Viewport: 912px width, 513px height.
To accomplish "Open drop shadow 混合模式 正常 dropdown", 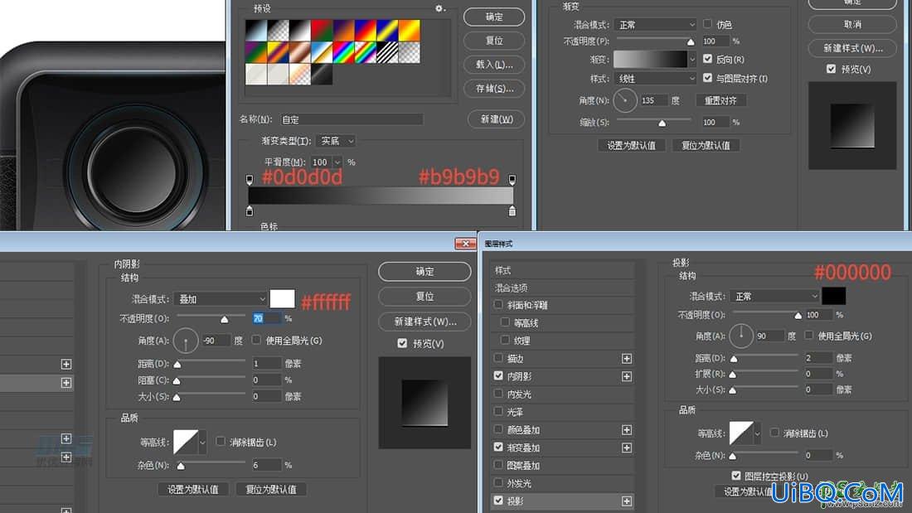I will 774,297.
